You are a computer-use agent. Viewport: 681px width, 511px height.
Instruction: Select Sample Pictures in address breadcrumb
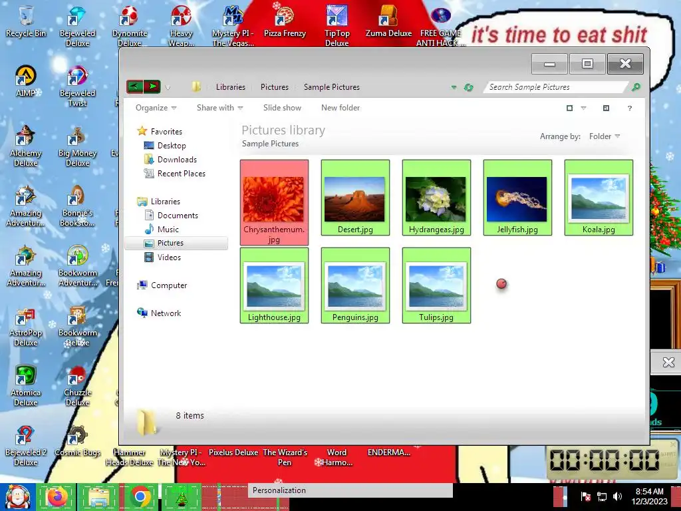[x=332, y=87]
